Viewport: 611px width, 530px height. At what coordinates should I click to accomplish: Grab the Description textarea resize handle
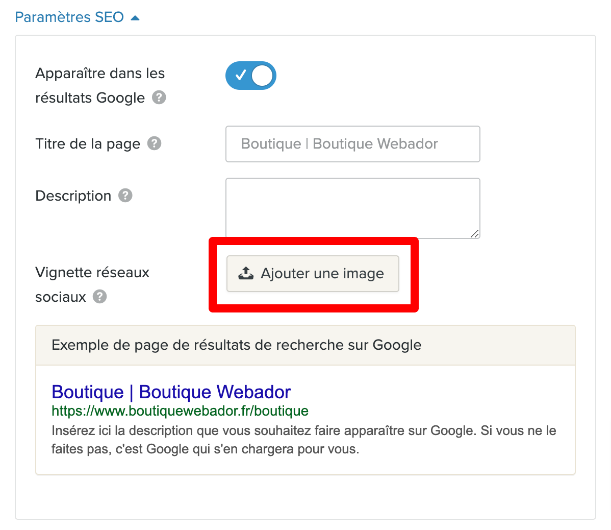pyautogui.click(x=475, y=234)
